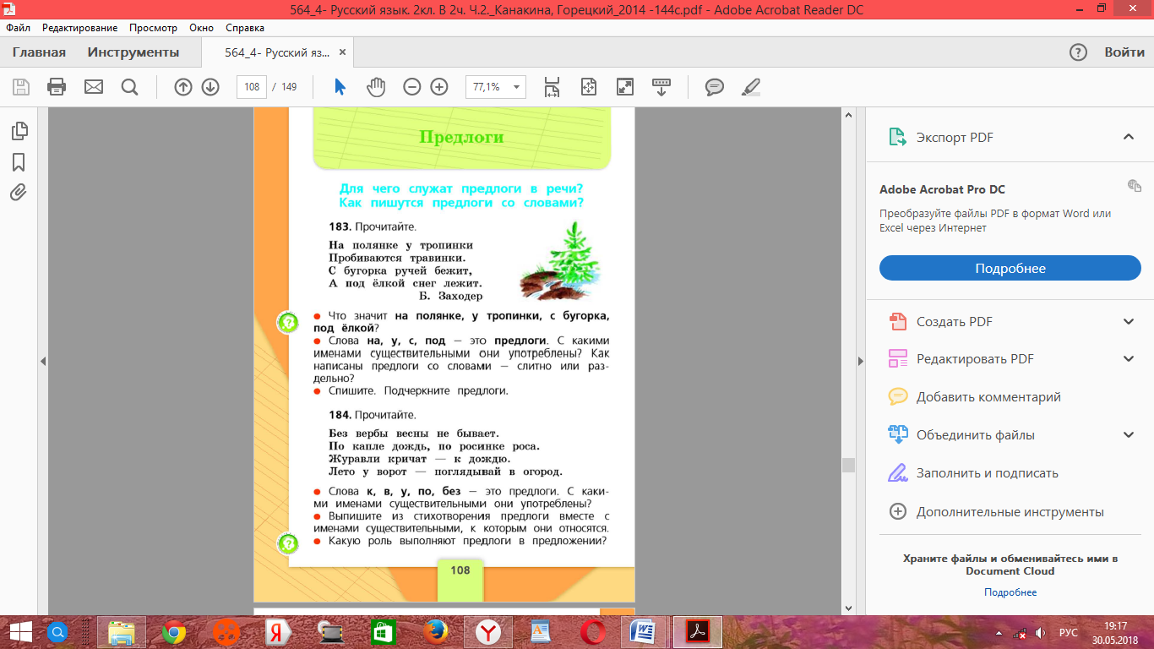Select the 564_4- Русский яз... document tab
The height and width of the screenshot is (649, 1154).
coord(277,52)
